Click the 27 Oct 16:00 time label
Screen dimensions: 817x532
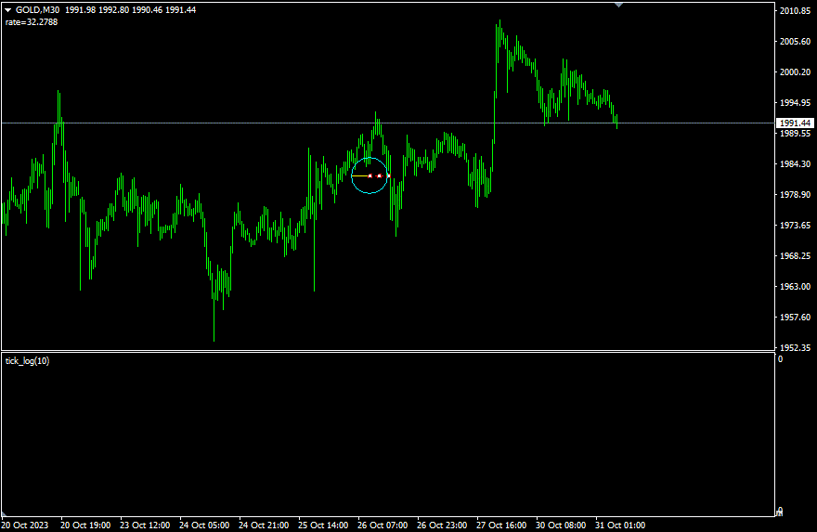501,525
